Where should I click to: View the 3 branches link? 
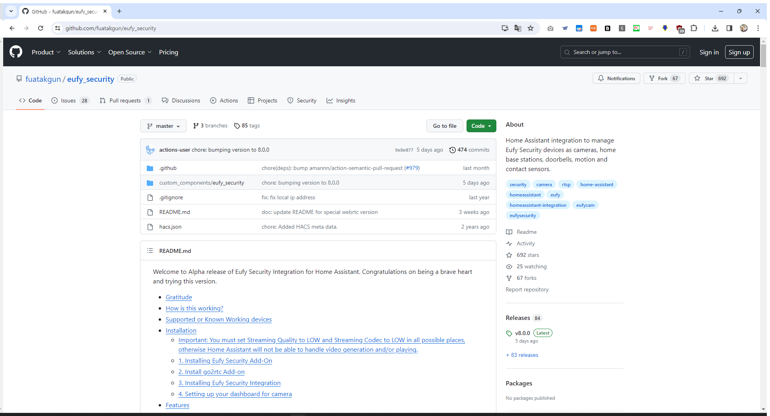210,125
